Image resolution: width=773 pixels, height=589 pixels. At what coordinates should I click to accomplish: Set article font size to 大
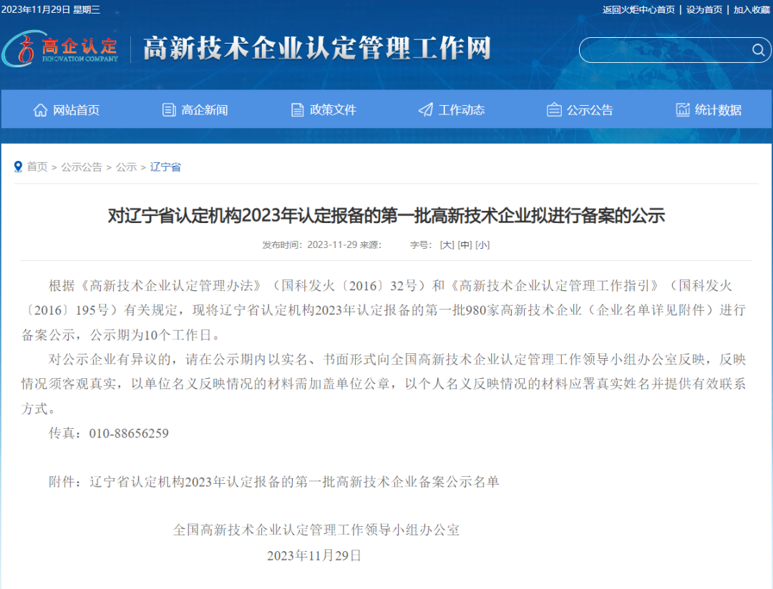click(x=446, y=244)
